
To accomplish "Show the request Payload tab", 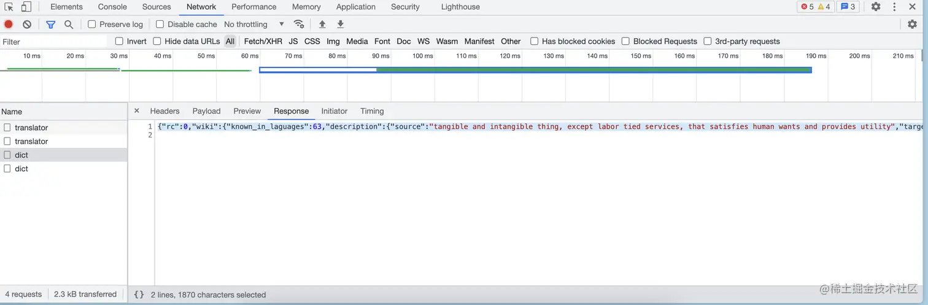I will point(206,111).
